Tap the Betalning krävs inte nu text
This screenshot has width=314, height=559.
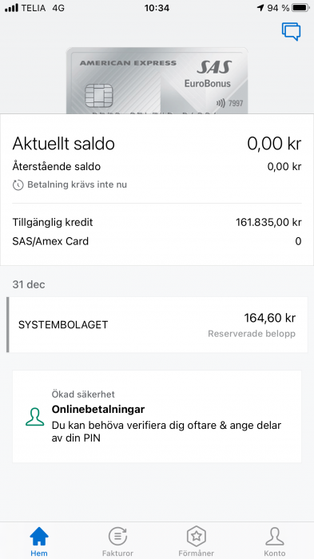pyautogui.click(x=77, y=184)
